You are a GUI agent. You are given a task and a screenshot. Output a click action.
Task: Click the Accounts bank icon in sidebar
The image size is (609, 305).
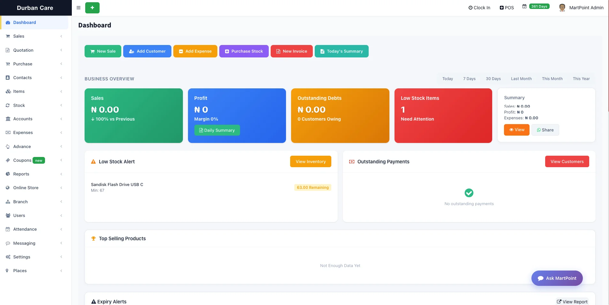pos(8,119)
